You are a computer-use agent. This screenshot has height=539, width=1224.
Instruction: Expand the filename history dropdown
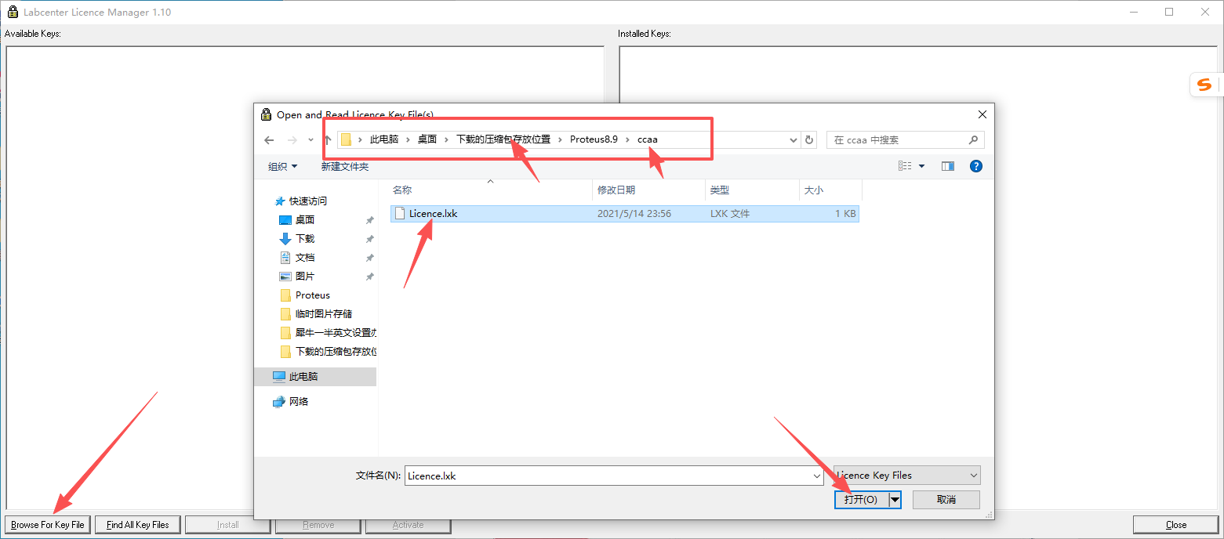point(817,476)
